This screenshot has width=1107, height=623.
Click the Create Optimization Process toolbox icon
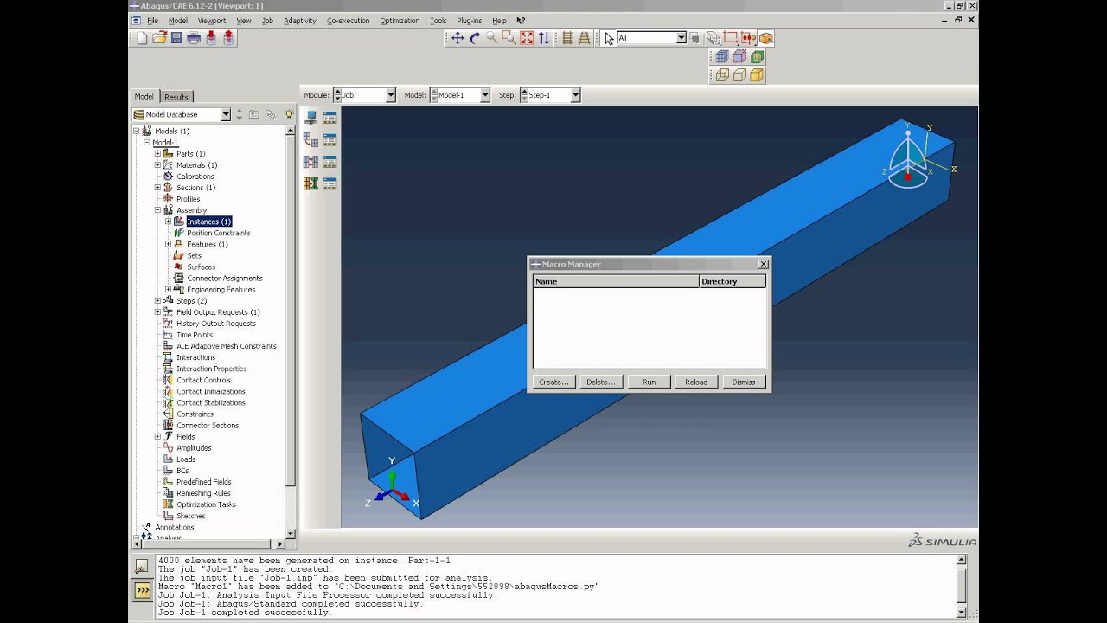310,183
